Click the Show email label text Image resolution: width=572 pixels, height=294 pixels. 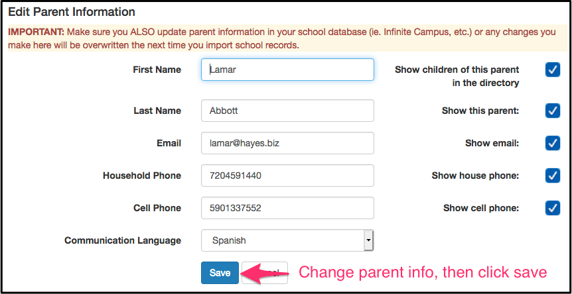[492, 143]
